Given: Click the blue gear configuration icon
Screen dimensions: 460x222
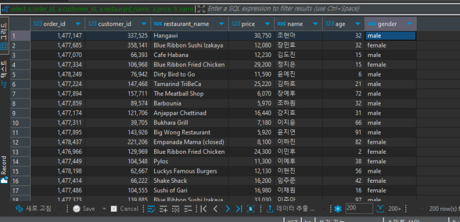Looking at the screenshot, I should pos(338,209).
